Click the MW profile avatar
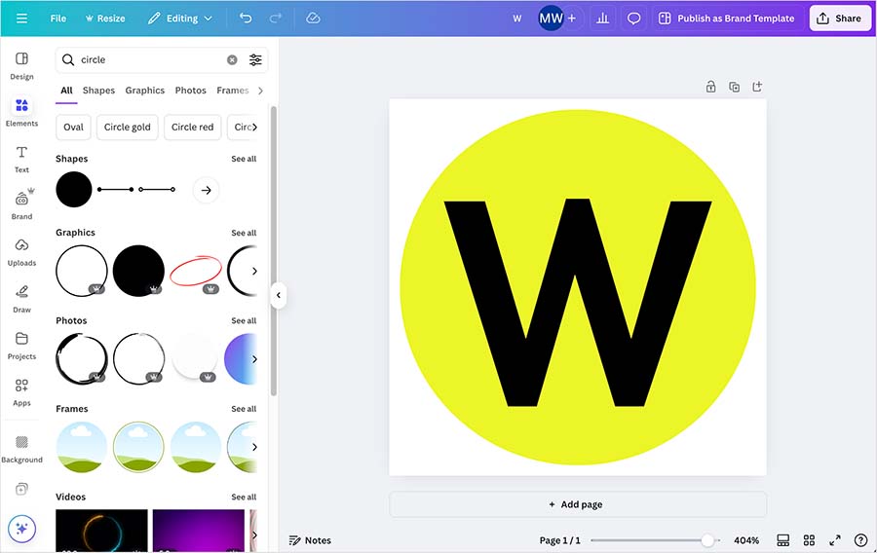 (x=551, y=18)
